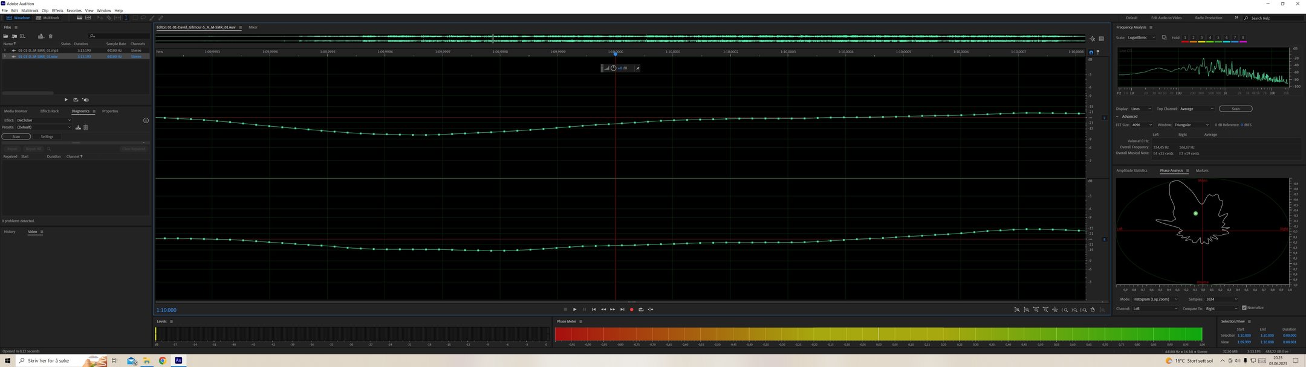Screen dimensions: 1306x367
Task: Click Scan button in Frequency Analysis
Action: pos(1235,109)
